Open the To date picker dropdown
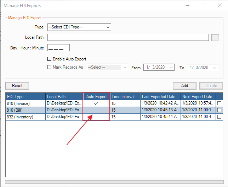 click(x=215, y=68)
